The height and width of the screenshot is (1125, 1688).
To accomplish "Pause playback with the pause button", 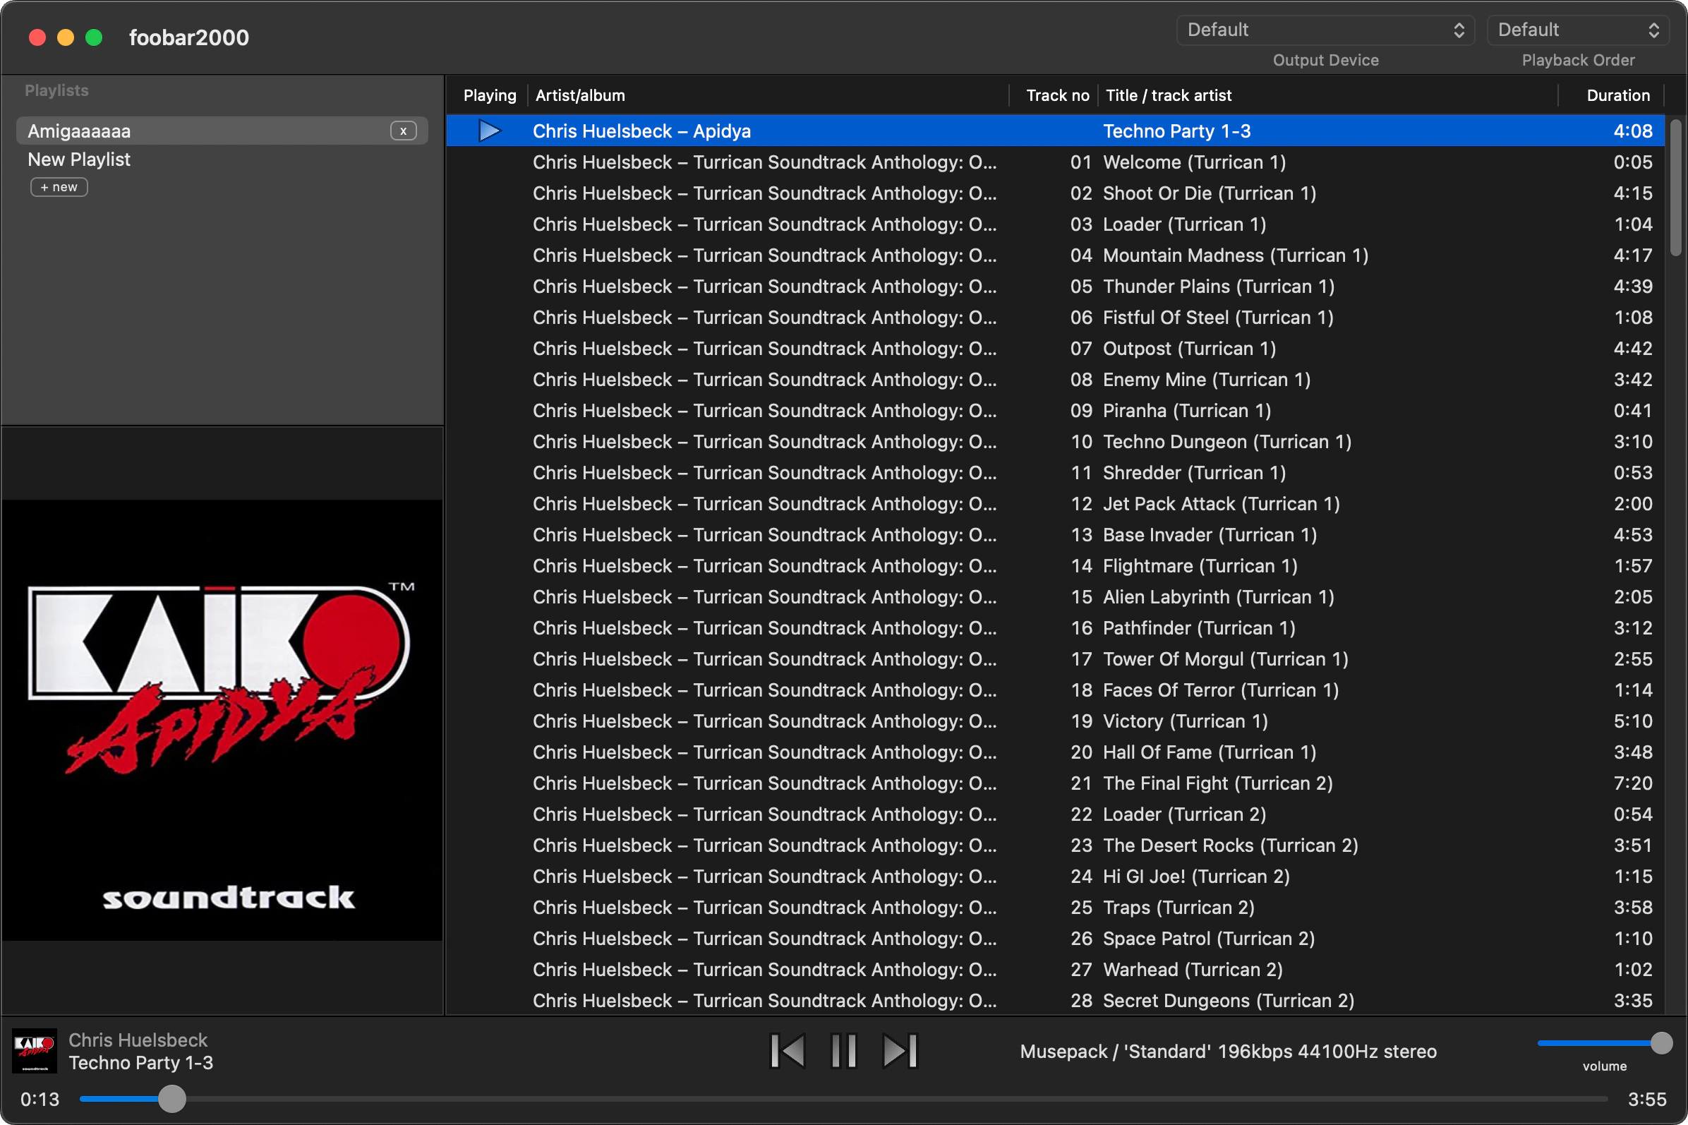I will pyautogui.click(x=843, y=1051).
